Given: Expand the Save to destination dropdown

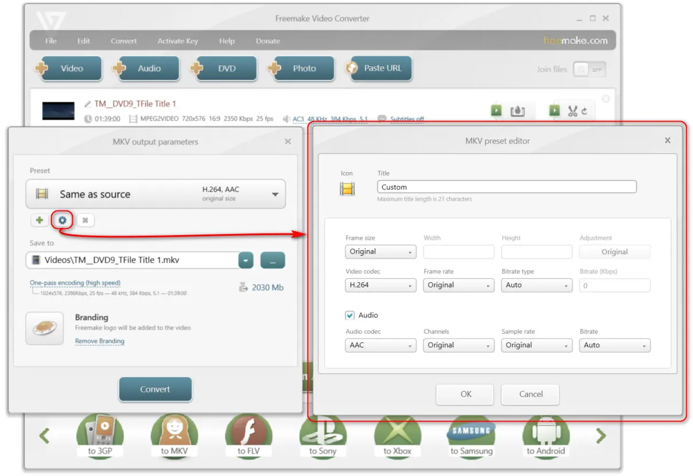Looking at the screenshot, I should point(246,260).
